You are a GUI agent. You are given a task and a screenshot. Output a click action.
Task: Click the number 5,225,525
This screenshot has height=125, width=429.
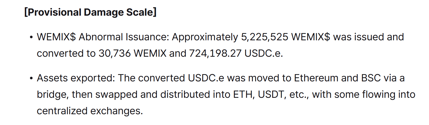tap(265, 37)
